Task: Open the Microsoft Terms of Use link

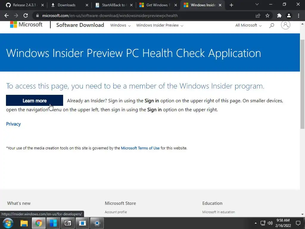Action: (x=140, y=148)
